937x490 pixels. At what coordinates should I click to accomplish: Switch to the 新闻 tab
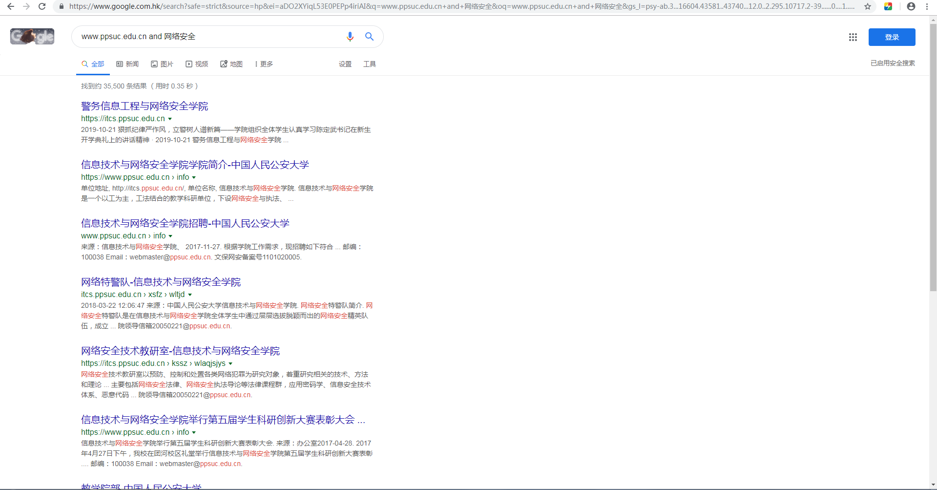click(x=127, y=64)
